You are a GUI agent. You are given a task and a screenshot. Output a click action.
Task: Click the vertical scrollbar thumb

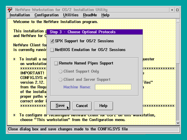tap(178, 43)
